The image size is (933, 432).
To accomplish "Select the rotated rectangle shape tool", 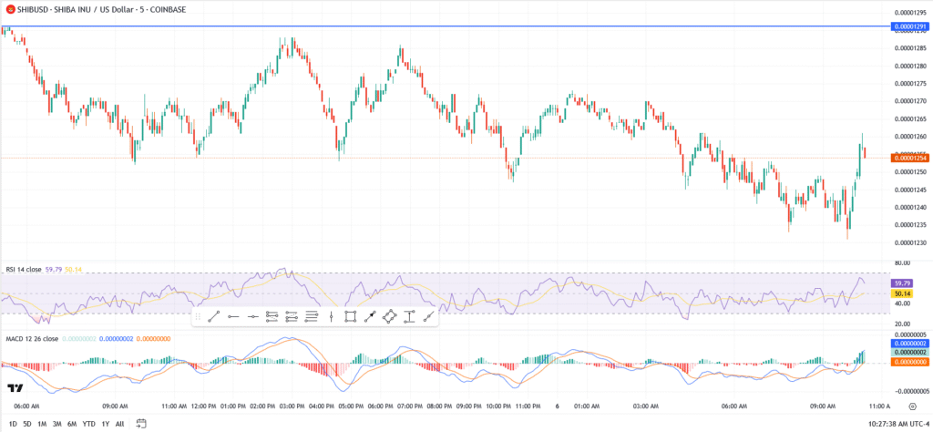I will (x=389, y=316).
